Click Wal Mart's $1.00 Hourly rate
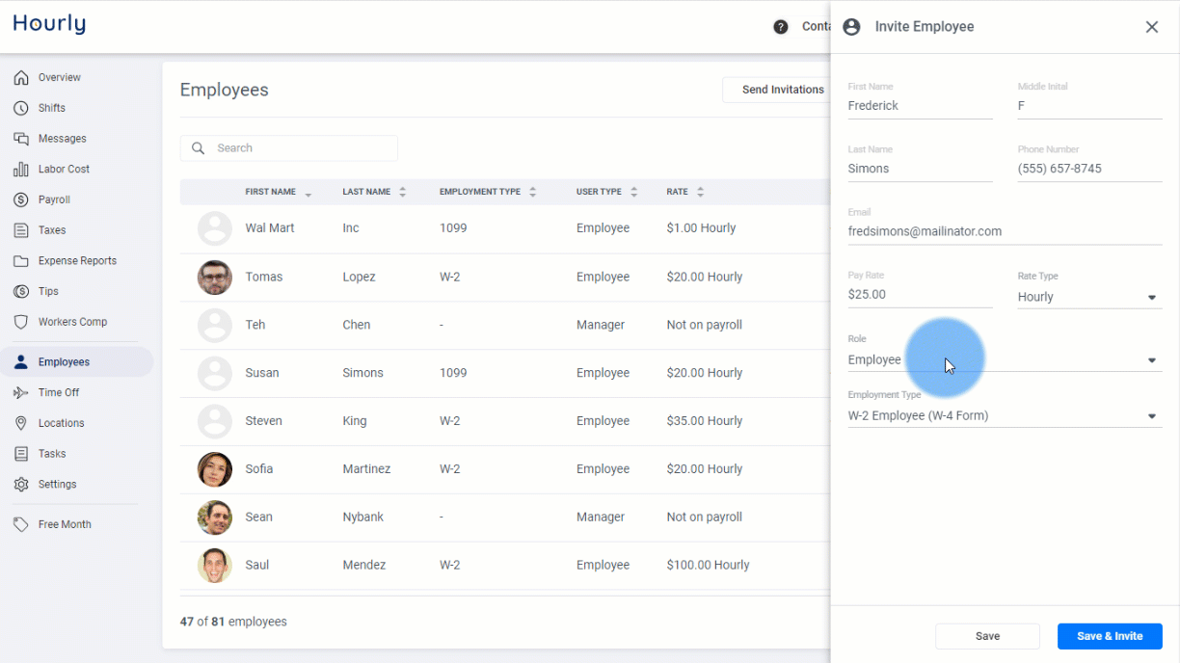The height and width of the screenshot is (663, 1180). (701, 228)
